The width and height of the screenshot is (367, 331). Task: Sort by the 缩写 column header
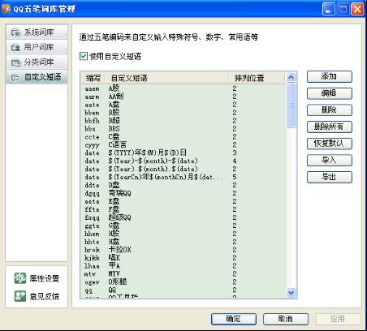pyautogui.click(x=93, y=78)
